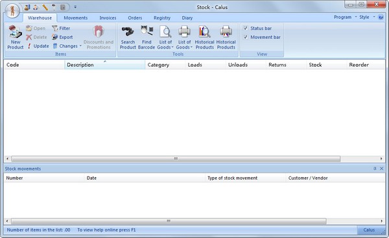This screenshot has width=389, height=238.
Task: Expand the Changes dropdown arrow
Action: coord(80,46)
